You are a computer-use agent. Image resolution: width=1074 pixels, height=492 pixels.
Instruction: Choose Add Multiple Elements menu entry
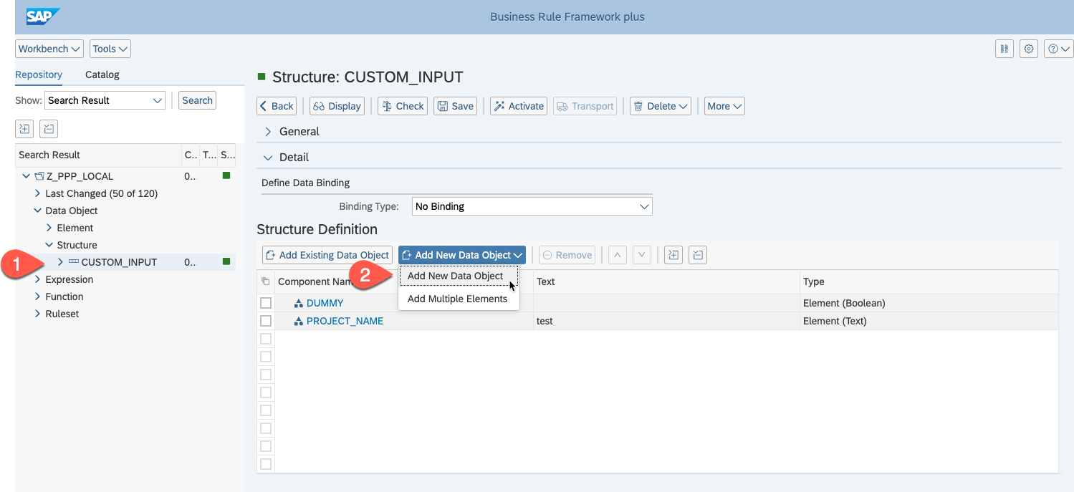tap(457, 299)
